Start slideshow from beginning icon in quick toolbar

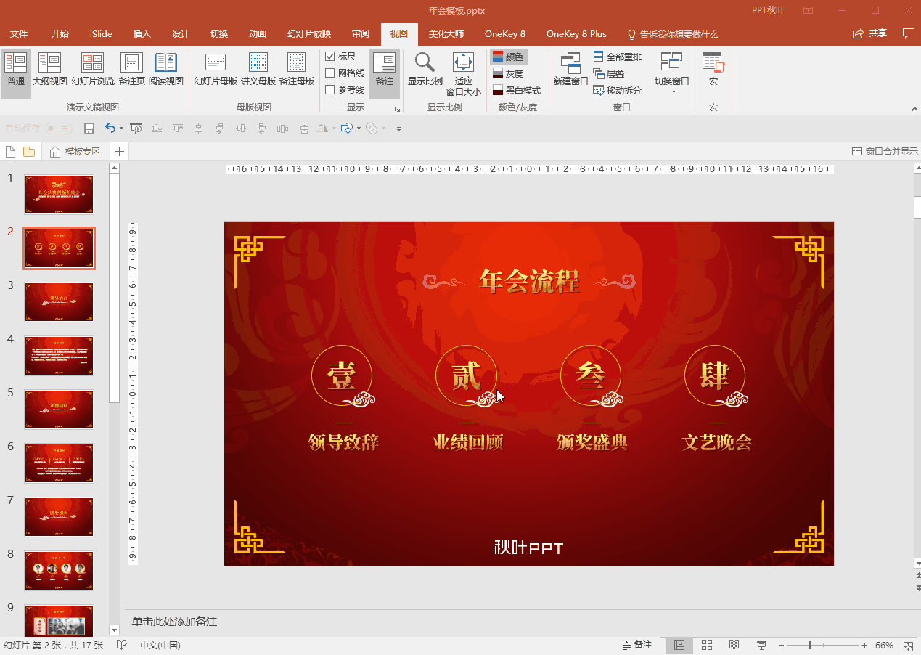(x=136, y=129)
